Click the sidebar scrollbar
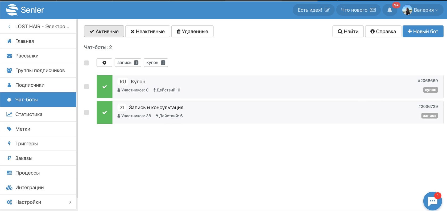Viewport: 447px width, 211px height. click(77, 109)
